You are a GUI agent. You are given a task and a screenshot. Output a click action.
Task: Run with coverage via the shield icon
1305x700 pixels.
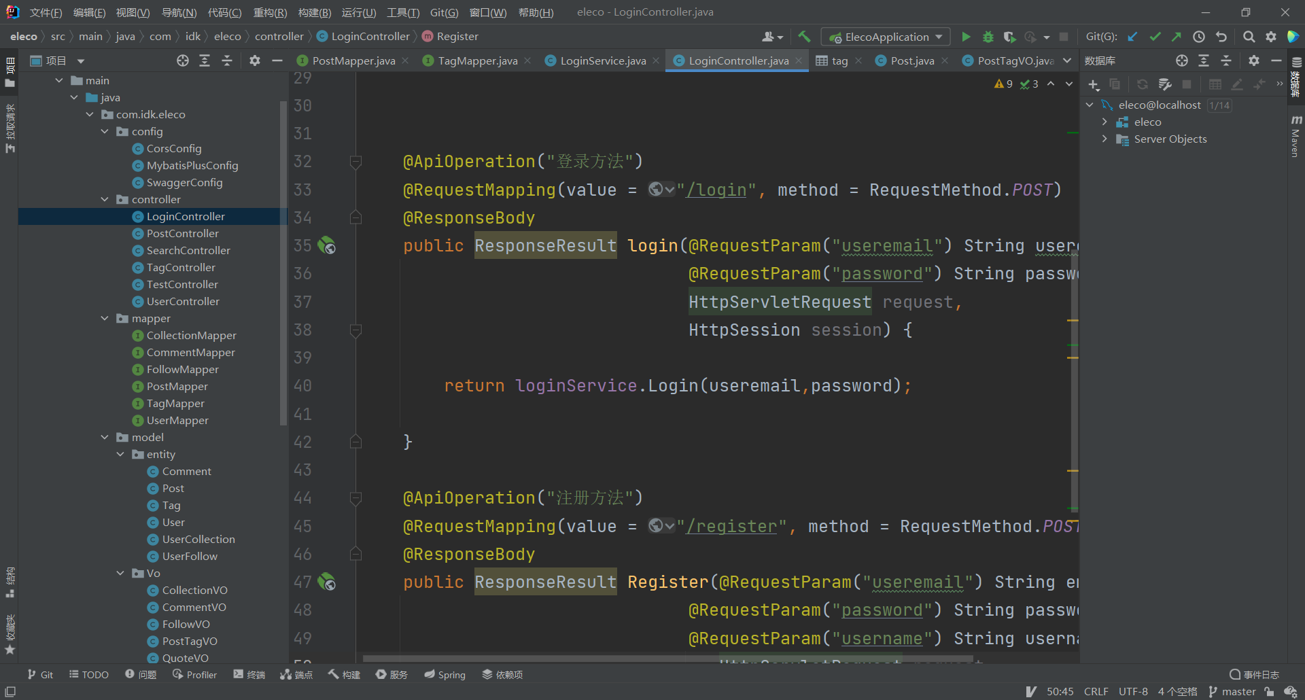[x=1010, y=37]
